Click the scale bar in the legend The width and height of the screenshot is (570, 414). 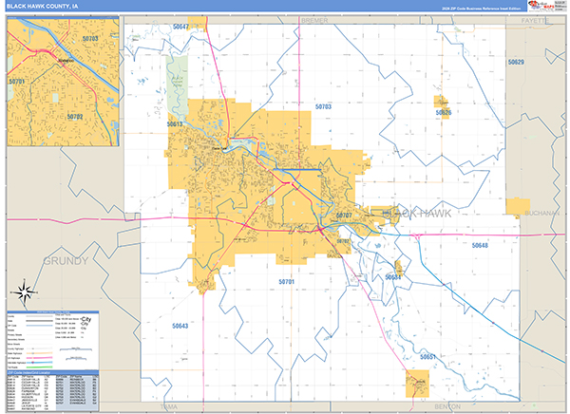click(x=74, y=348)
